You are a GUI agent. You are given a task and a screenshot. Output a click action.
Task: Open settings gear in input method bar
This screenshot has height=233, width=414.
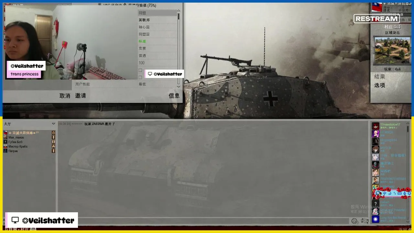tap(409, 193)
